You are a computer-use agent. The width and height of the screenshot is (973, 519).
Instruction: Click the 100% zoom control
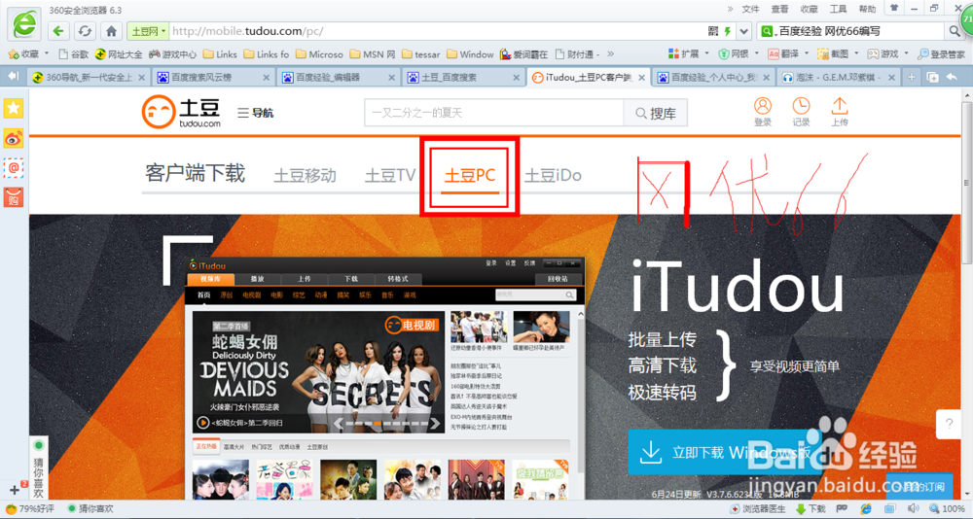[x=948, y=509]
